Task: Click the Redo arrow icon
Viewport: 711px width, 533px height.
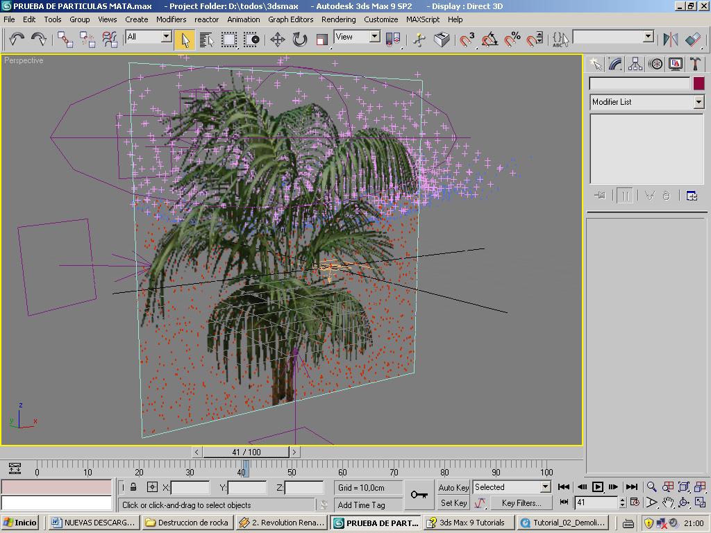Action: point(39,40)
